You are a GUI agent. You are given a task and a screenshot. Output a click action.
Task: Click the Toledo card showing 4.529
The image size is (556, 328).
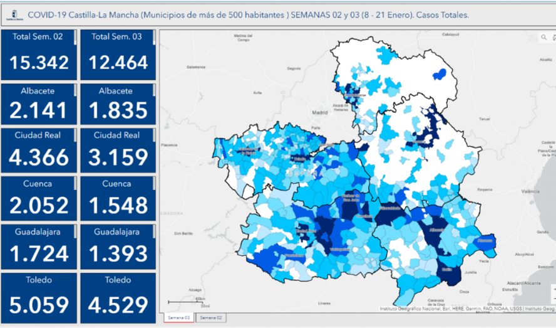[116, 296]
